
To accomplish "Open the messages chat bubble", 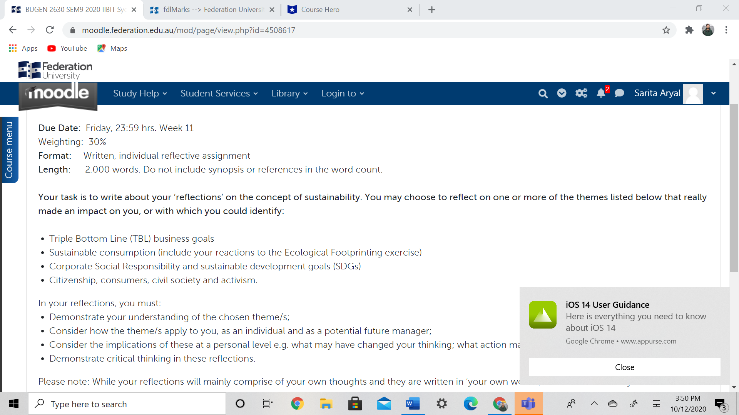I will (620, 93).
